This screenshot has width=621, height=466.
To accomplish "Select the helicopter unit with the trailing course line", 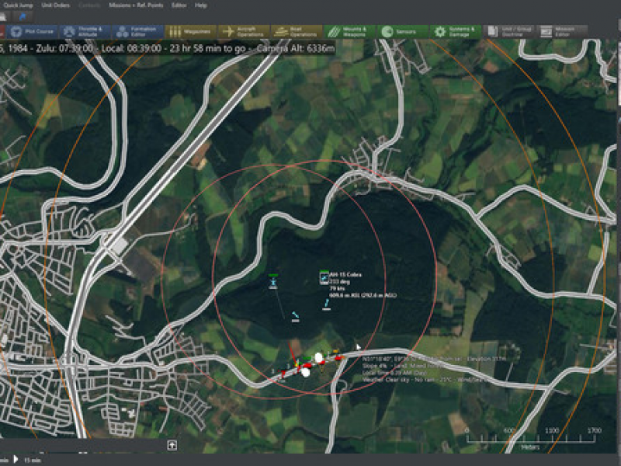I will click(273, 281).
